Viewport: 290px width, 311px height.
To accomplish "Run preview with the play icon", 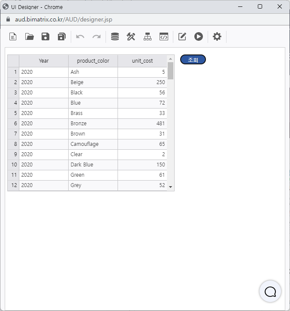I will coord(198,36).
